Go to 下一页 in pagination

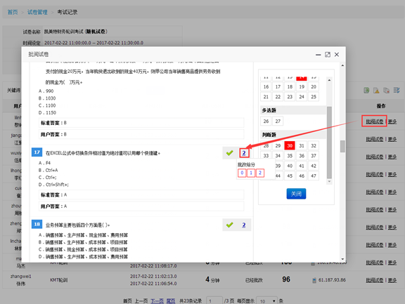[x=157, y=301]
